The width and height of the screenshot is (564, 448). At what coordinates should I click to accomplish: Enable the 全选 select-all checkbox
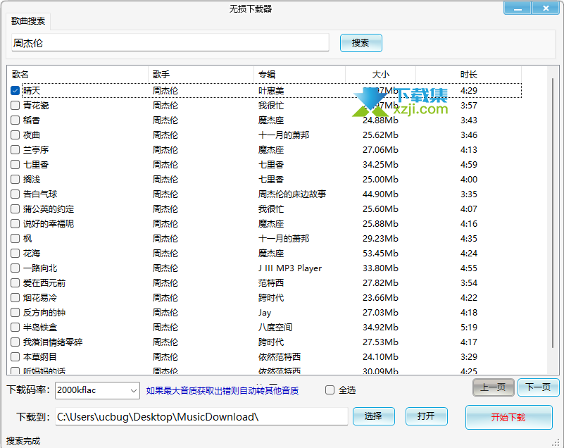[x=330, y=390]
